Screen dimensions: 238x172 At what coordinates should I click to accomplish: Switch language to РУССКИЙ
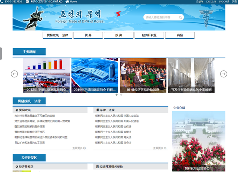(x=224, y=2)
